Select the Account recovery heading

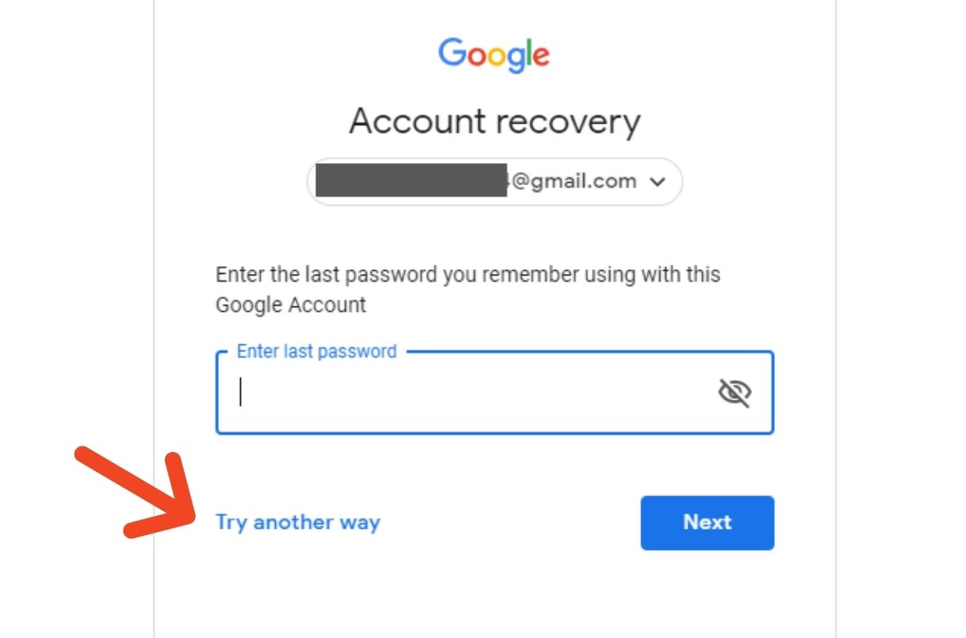pyautogui.click(x=494, y=122)
